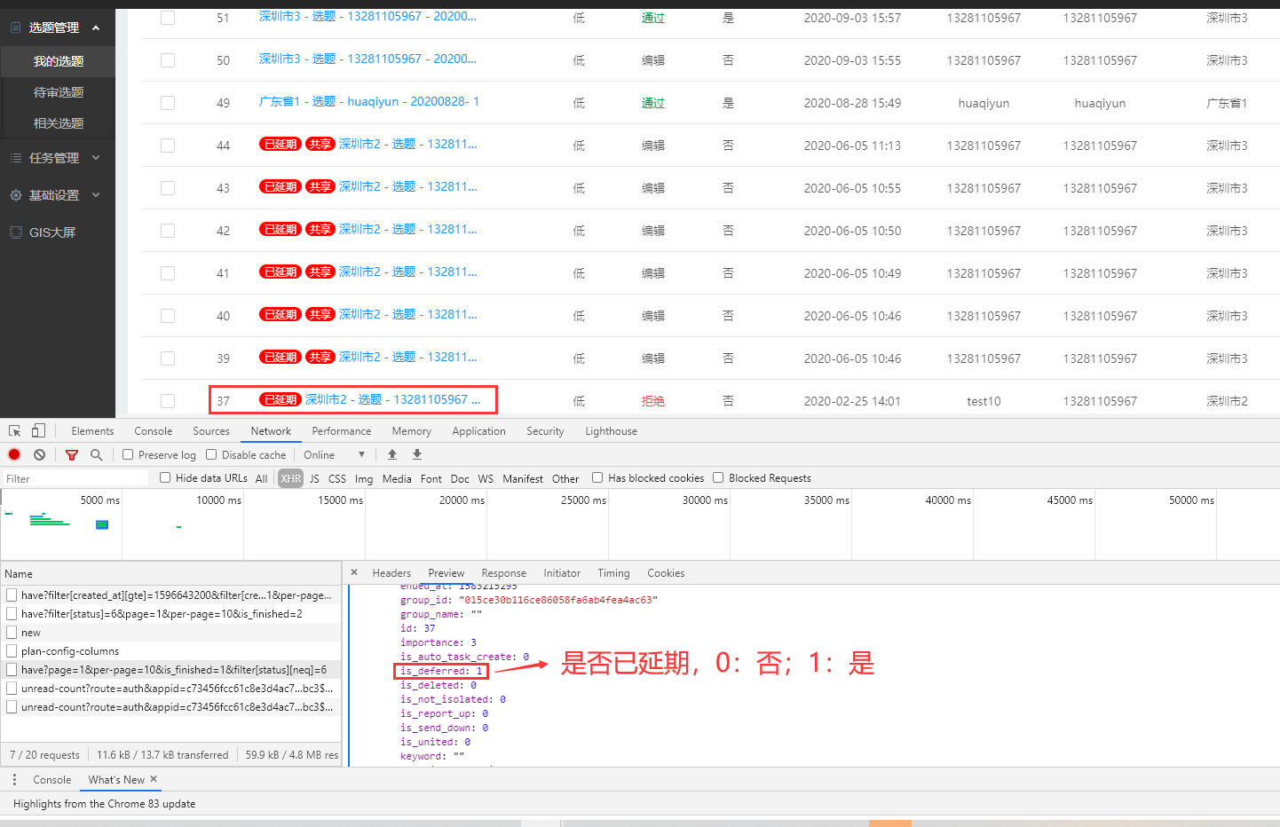
Task: Open the 广东省1 选题 huaqiyun link
Action: (x=368, y=102)
